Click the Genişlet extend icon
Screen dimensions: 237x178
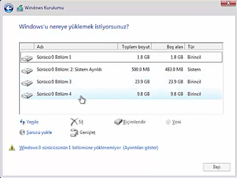(x=74, y=133)
